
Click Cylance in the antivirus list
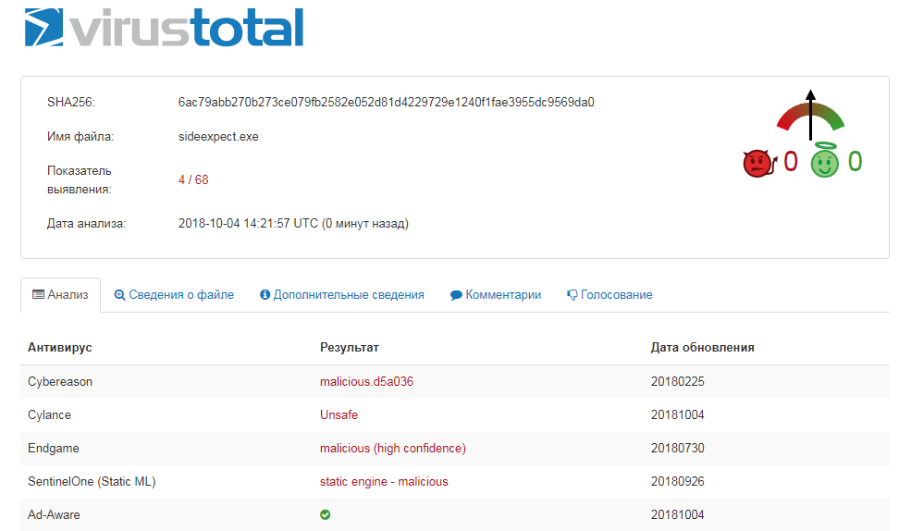pos(49,414)
